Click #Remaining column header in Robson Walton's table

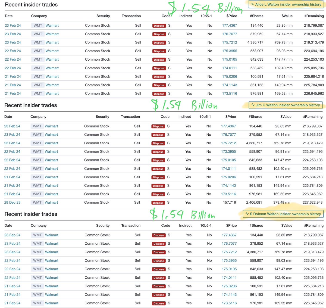pos(314,226)
